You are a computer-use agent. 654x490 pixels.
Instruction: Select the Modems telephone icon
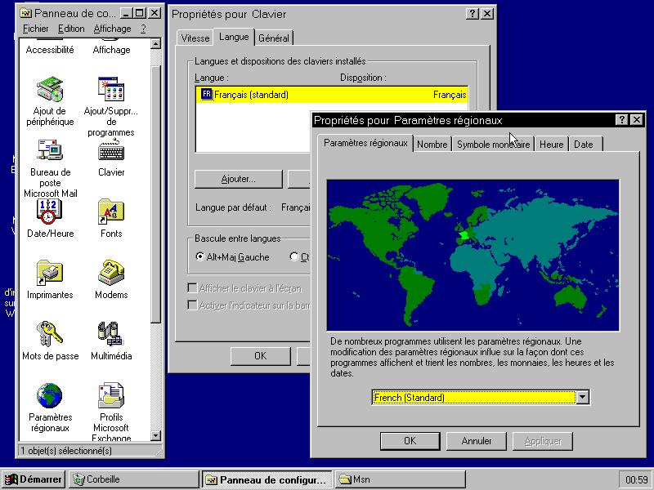pos(111,273)
